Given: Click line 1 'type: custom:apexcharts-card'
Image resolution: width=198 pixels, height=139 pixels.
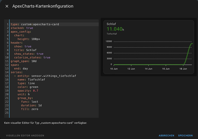Looking at the screenshot, I should [35, 24].
